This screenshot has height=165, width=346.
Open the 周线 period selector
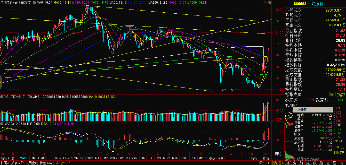click(x=278, y=154)
